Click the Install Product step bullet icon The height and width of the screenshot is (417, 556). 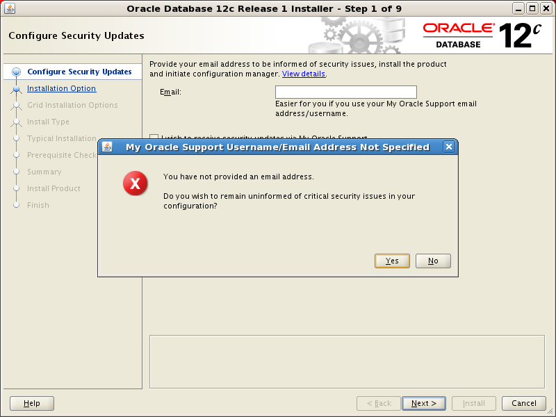[x=16, y=188]
